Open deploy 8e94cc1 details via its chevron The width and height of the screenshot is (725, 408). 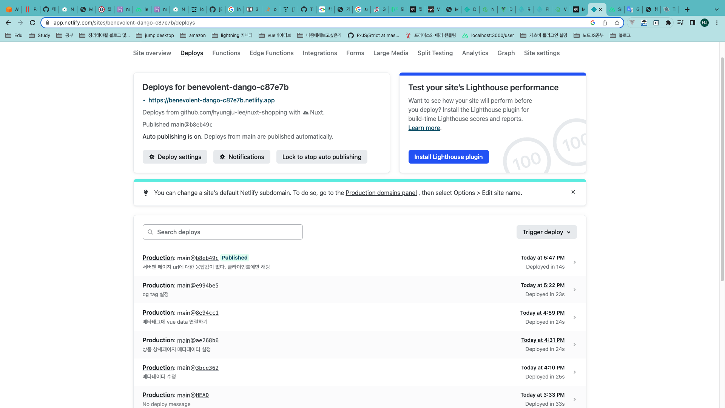coord(575,317)
